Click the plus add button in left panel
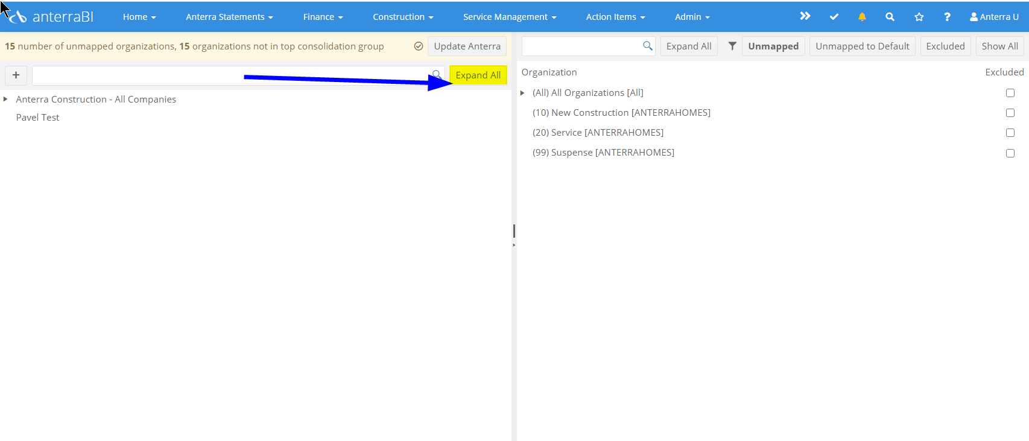Viewport: 1029px width, 441px height. (x=16, y=75)
